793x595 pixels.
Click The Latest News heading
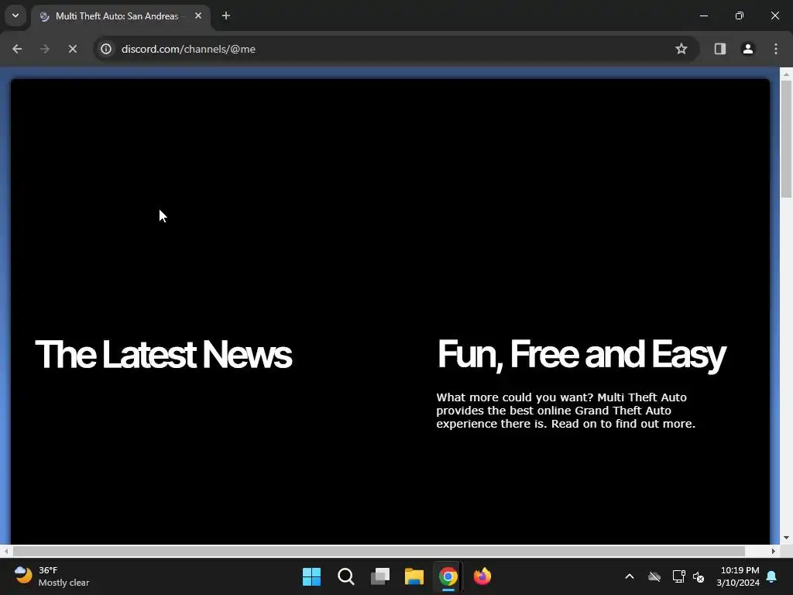pyautogui.click(x=163, y=354)
